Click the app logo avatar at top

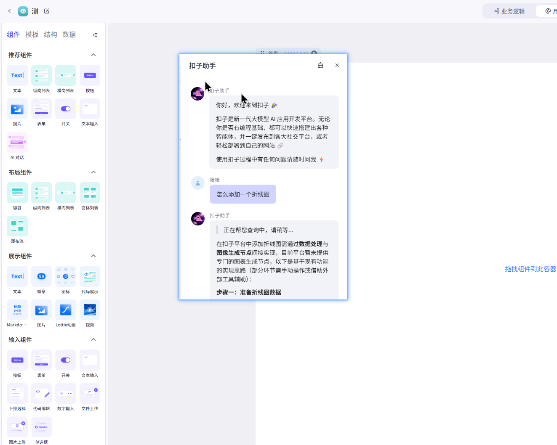point(23,11)
